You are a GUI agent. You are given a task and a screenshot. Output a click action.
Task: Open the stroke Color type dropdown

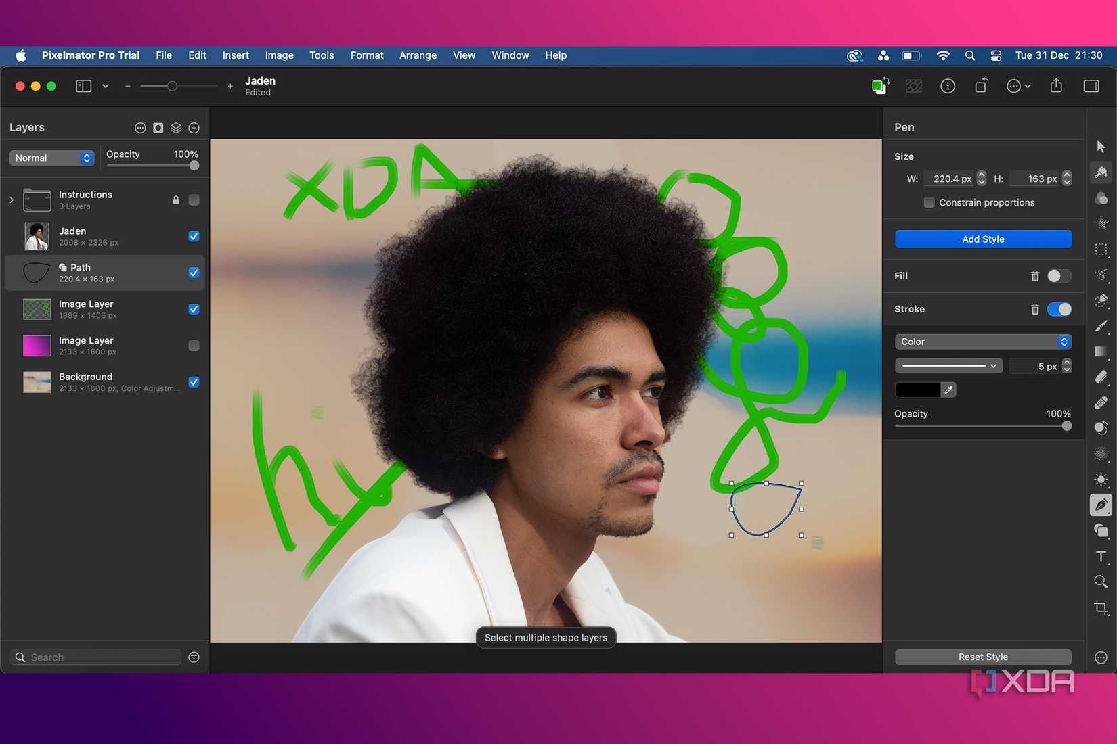983,342
